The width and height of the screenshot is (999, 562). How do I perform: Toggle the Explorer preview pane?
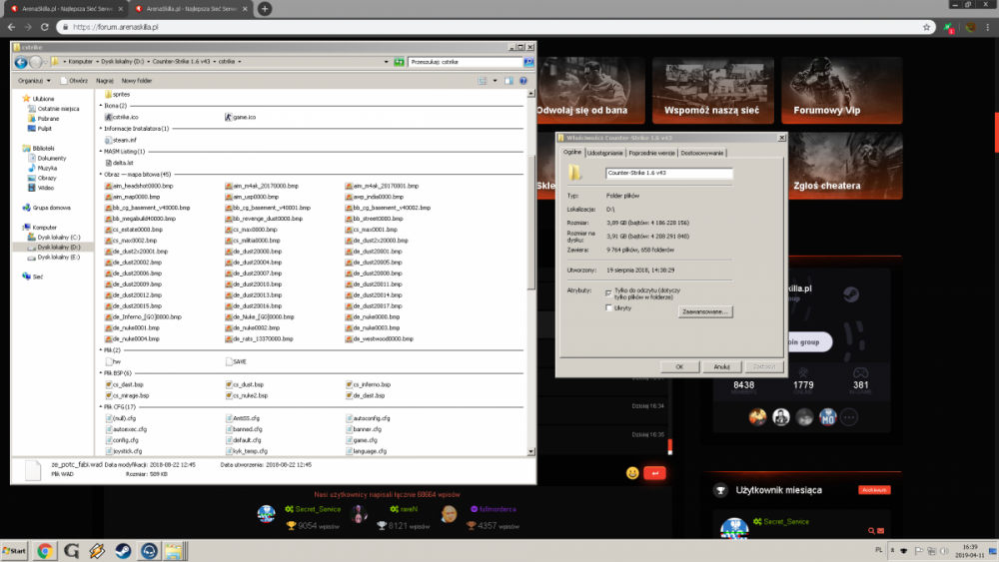pos(508,81)
